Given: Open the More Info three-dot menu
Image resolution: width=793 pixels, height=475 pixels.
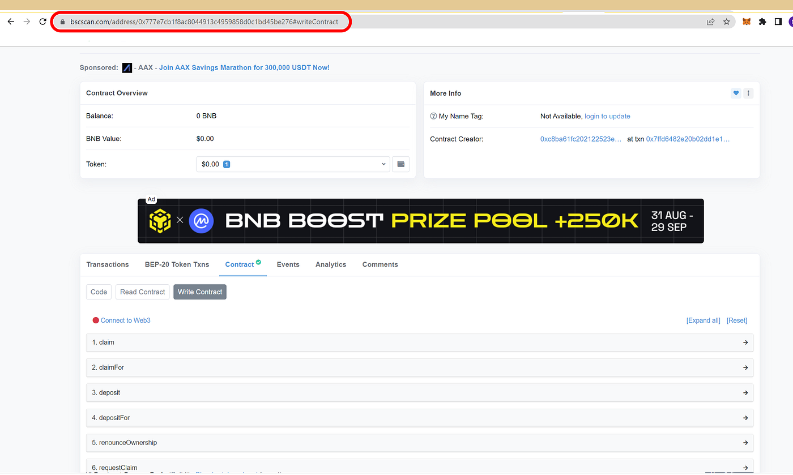Looking at the screenshot, I should click(748, 93).
